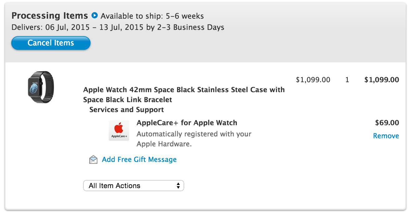Click the quantity value 1
Screen dimensions: 409x213
click(347, 80)
